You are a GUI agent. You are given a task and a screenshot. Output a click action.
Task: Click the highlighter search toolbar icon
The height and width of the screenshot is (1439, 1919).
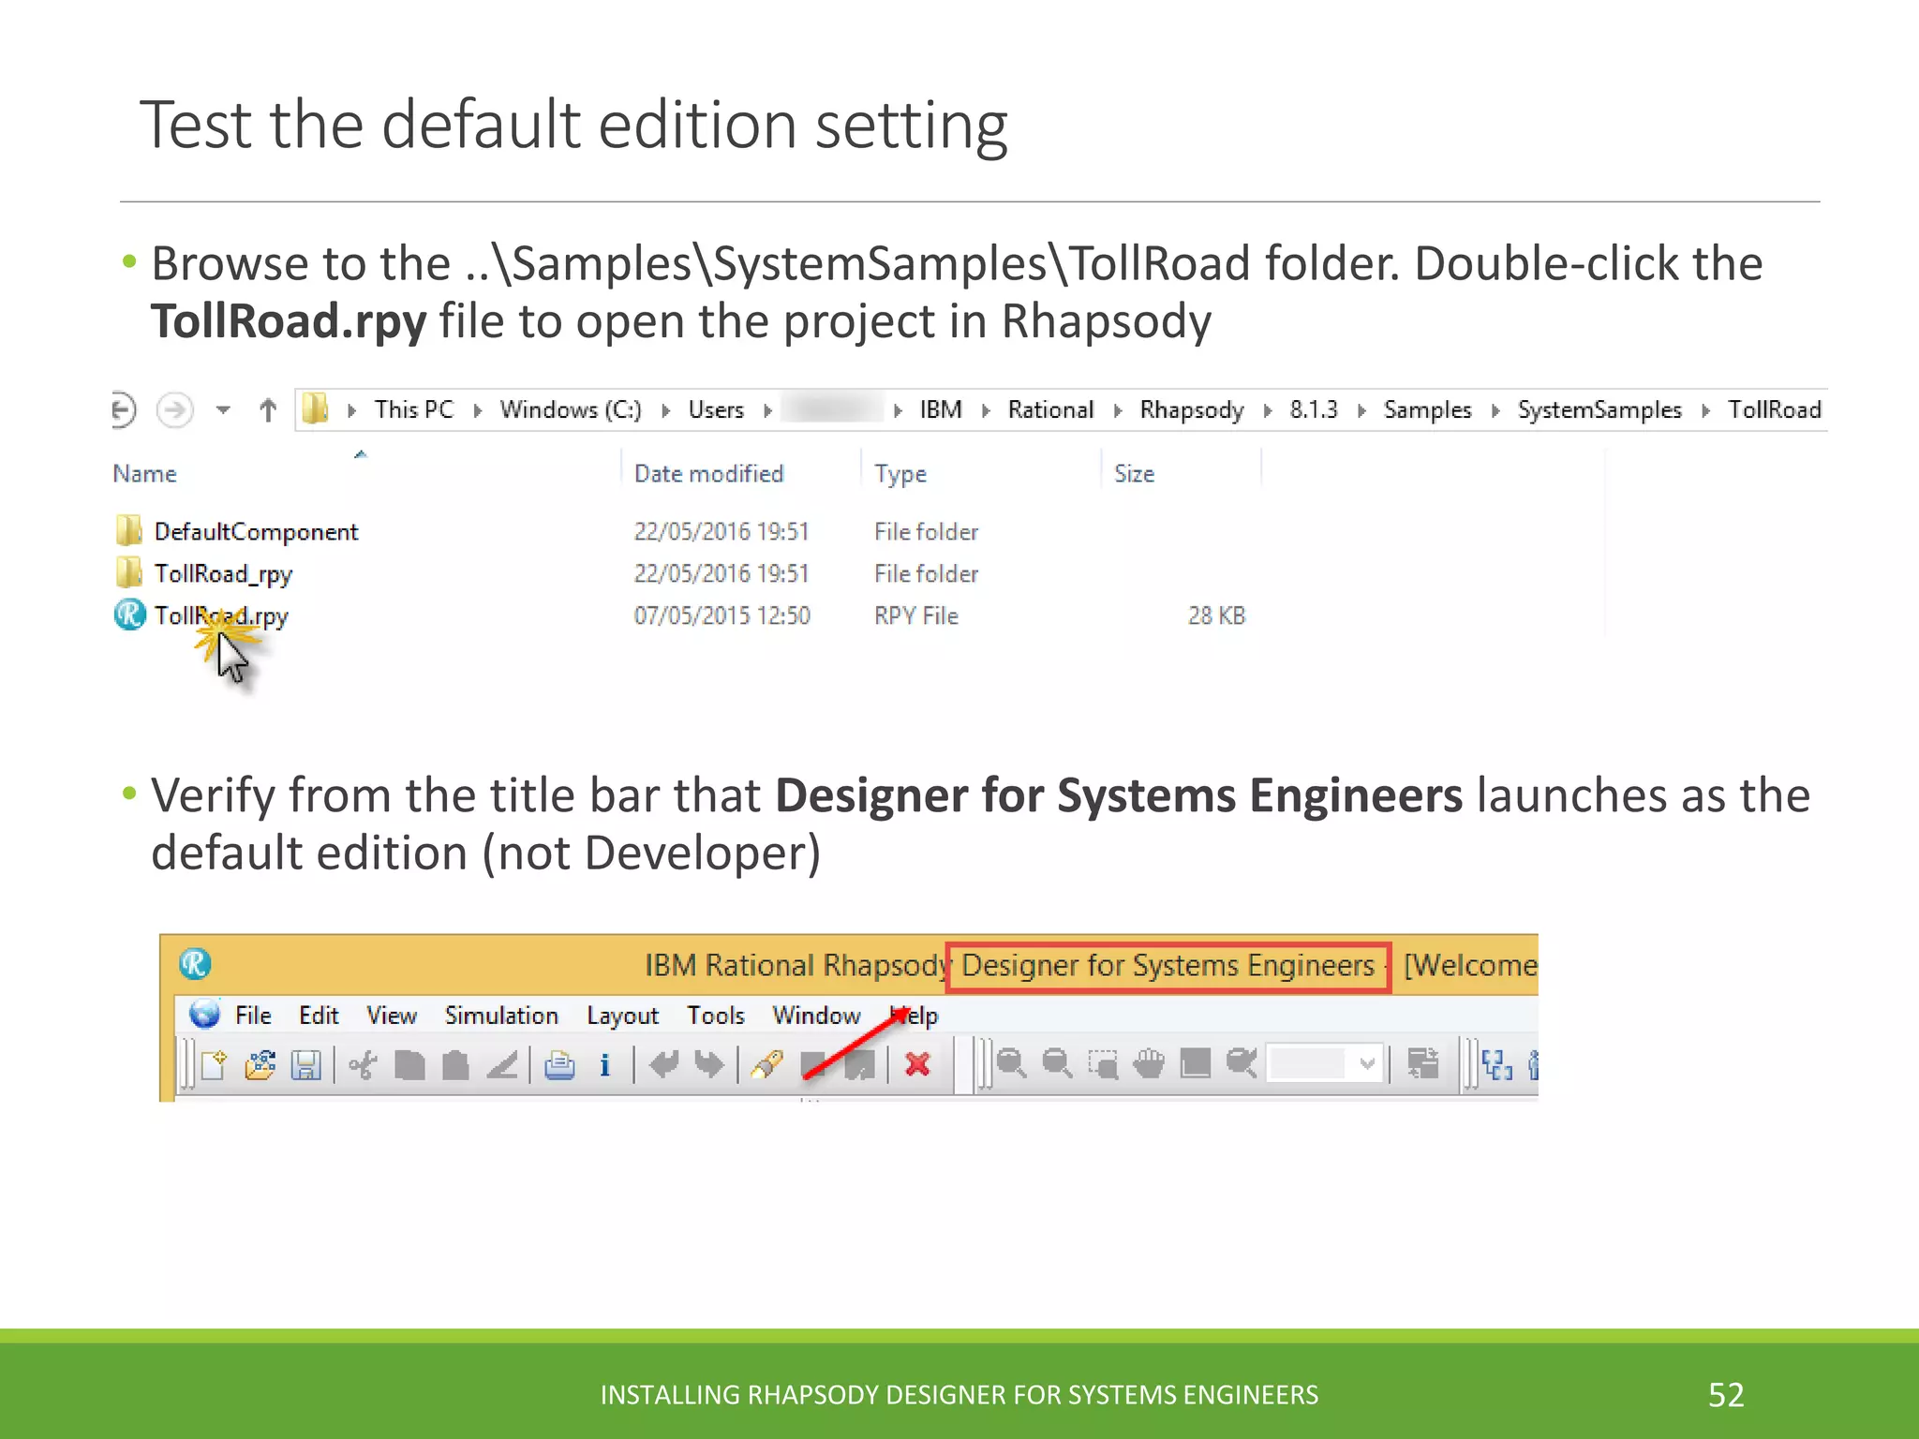(766, 1065)
